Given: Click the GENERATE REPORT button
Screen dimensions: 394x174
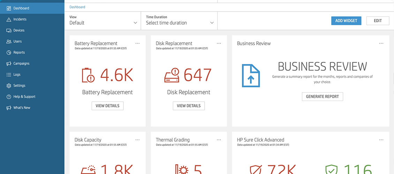Looking at the screenshot, I should click(x=323, y=96).
